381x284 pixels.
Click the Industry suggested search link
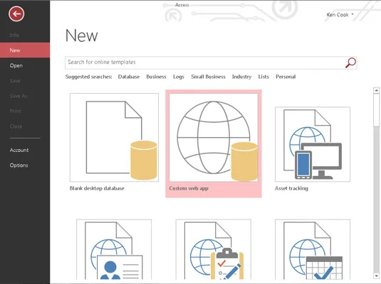[241, 77]
